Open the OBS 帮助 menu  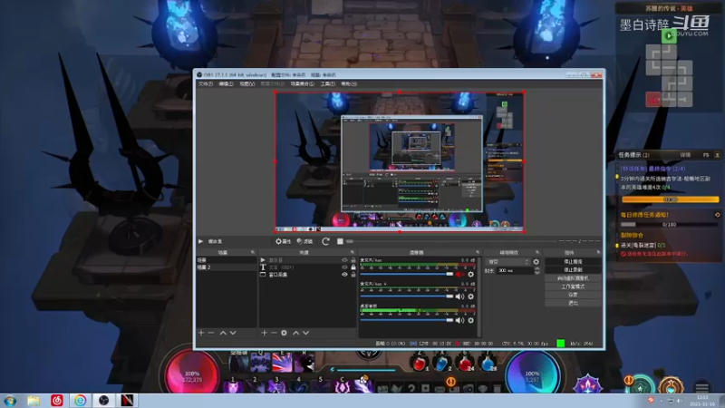(x=349, y=83)
